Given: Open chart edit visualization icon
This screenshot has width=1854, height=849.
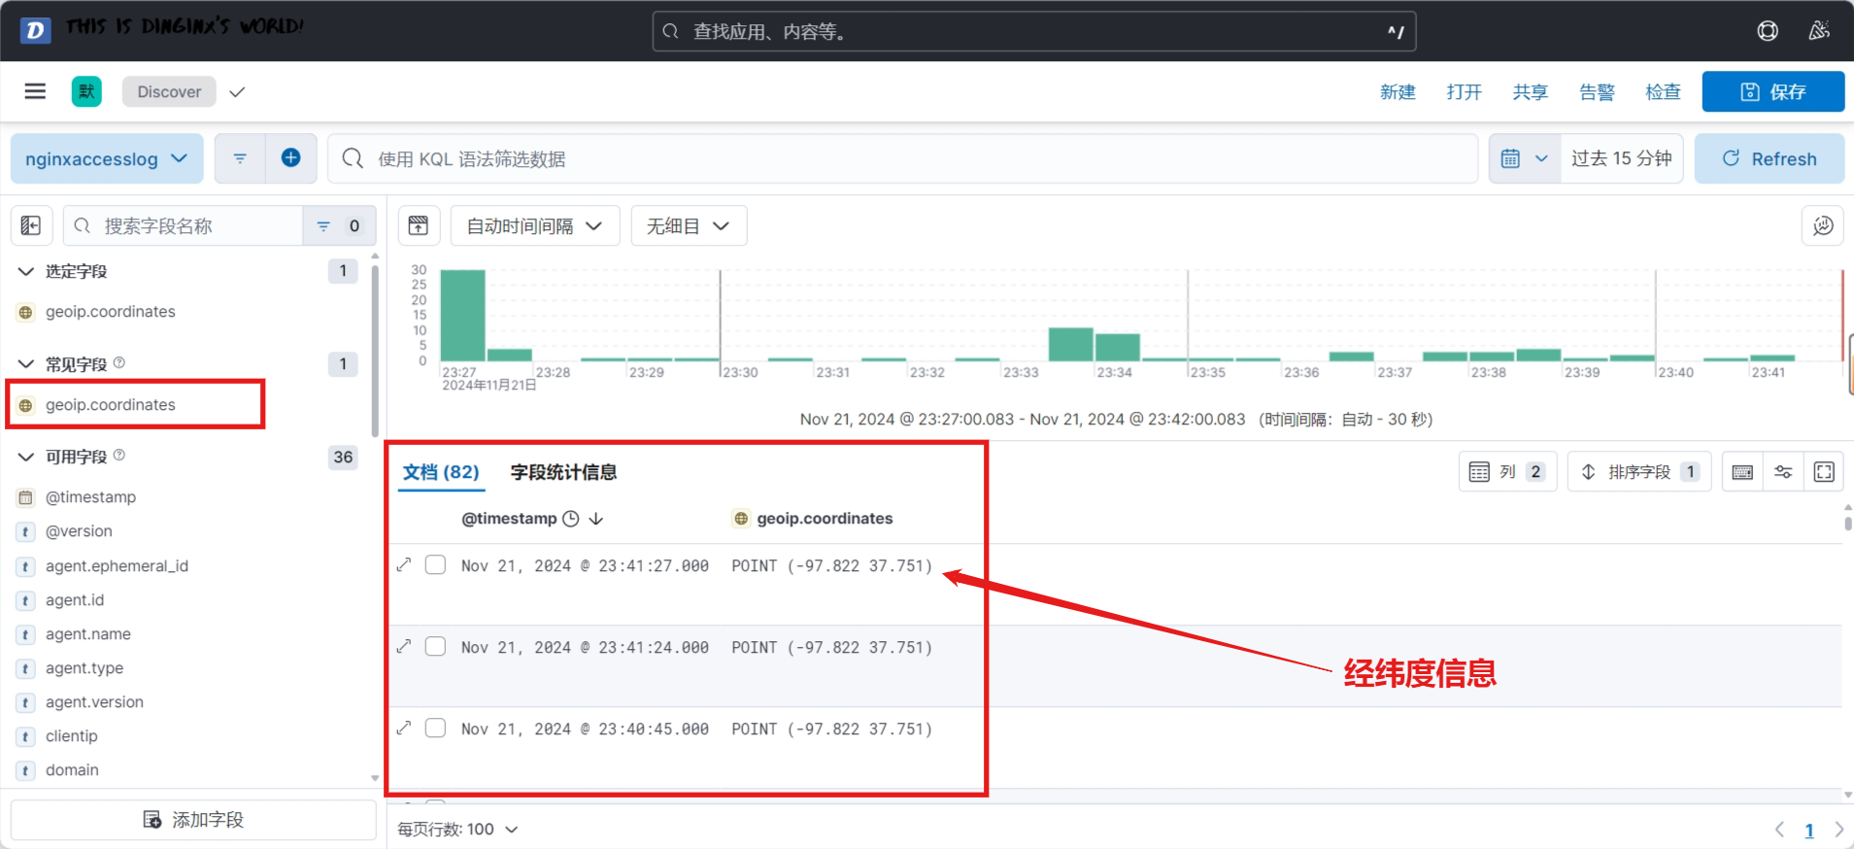Looking at the screenshot, I should [1823, 225].
